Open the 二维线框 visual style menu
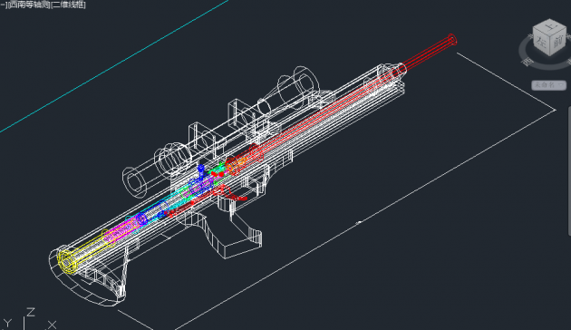The image size is (571, 330). coord(69,5)
